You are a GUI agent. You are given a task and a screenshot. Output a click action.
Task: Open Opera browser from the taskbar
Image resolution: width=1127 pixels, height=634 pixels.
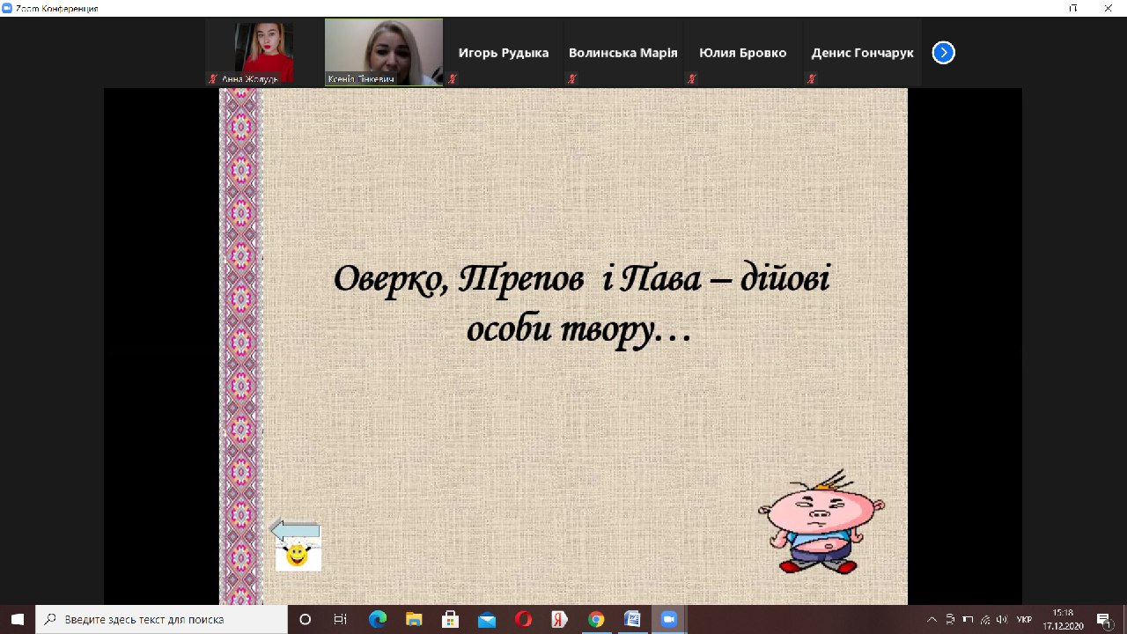522,619
